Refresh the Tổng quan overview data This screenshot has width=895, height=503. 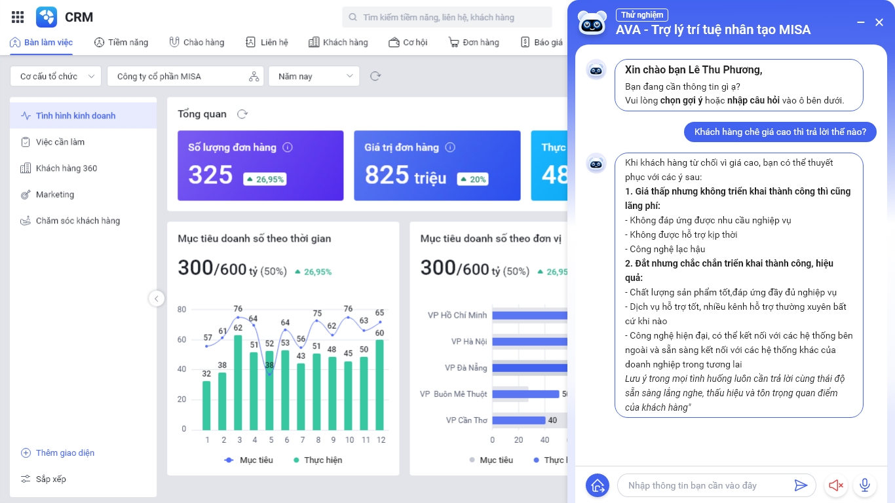(x=242, y=113)
